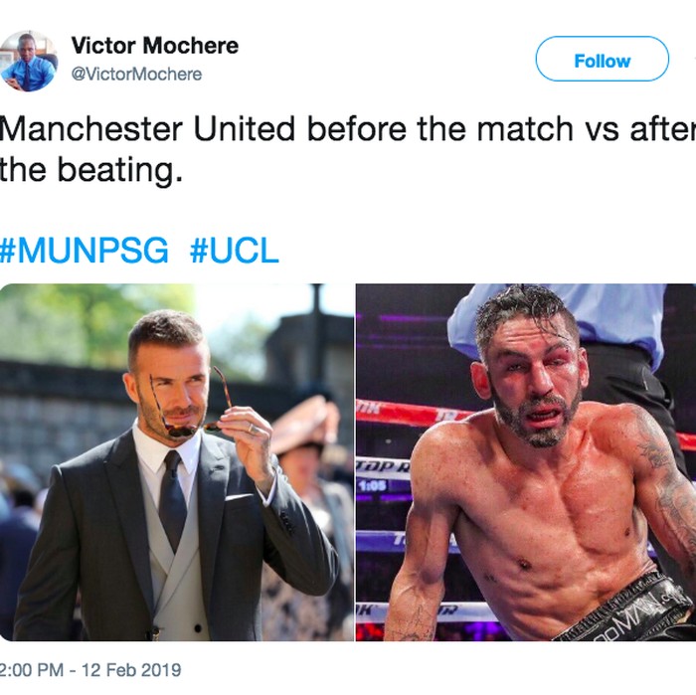Click the dark tie in the left photo
The image size is (696, 695).
pos(173,498)
